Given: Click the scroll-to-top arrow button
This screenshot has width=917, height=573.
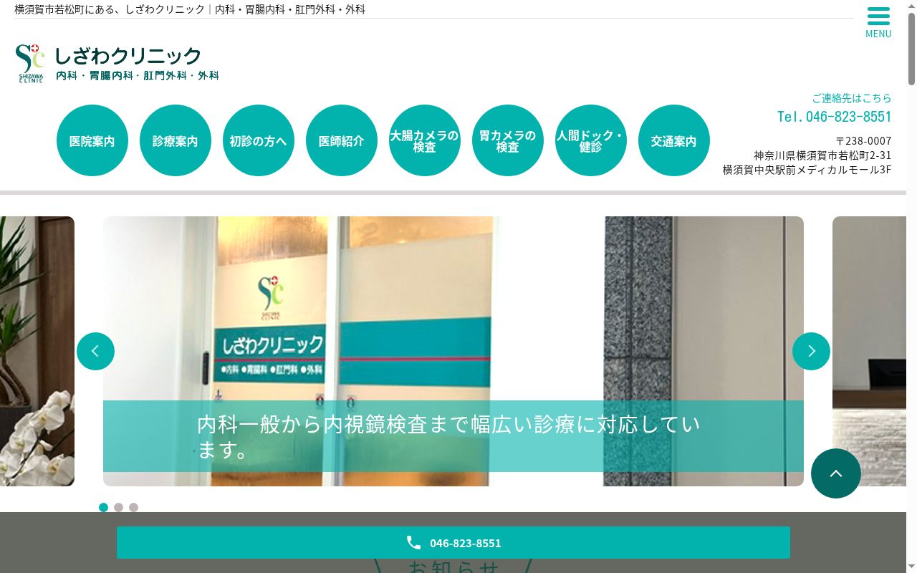Looking at the screenshot, I should tap(836, 473).
